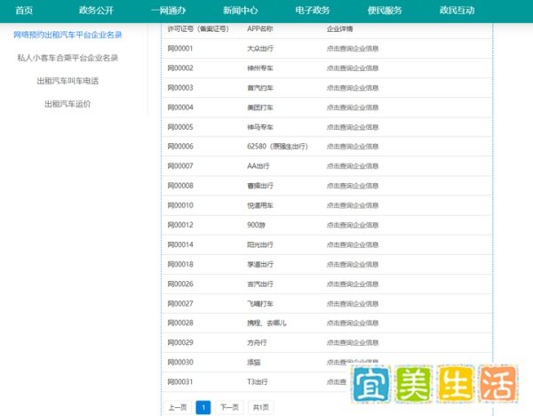Click the 神马专车 app name cell
This screenshot has height=416, width=533.
pos(260,127)
